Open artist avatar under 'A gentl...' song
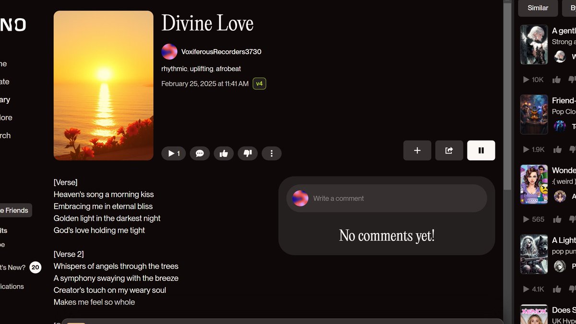Image resolution: width=576 pixels, height=324 pixels. 560,57
